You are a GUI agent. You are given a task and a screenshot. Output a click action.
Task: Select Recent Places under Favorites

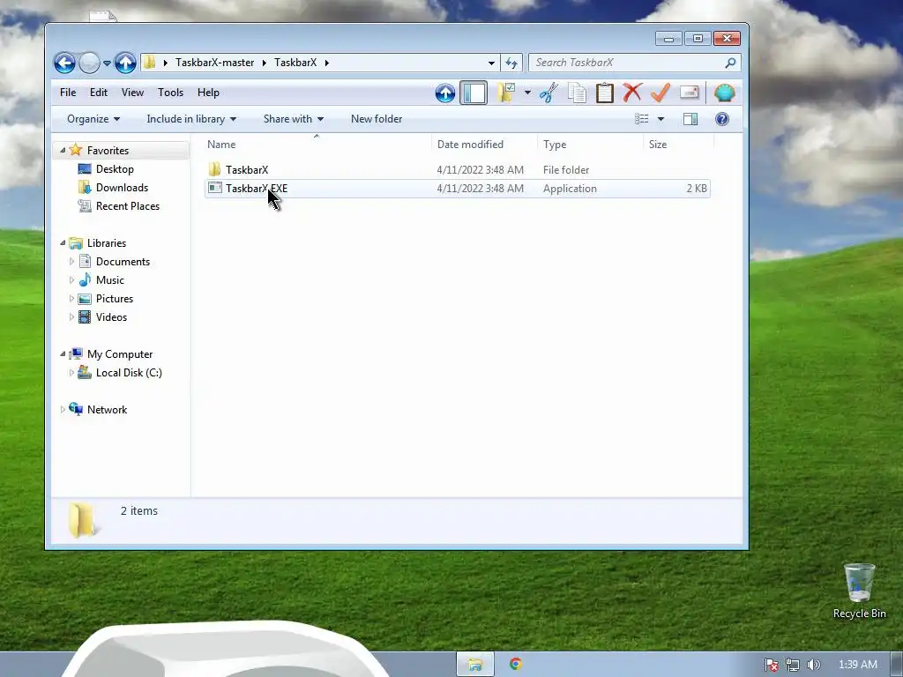click(127, 206)
